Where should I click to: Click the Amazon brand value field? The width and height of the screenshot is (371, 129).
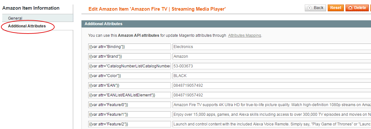(x=271, y=56)
